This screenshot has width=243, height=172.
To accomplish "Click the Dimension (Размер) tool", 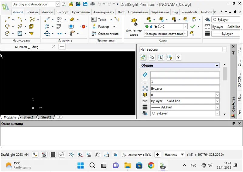I will coord(101,27).
